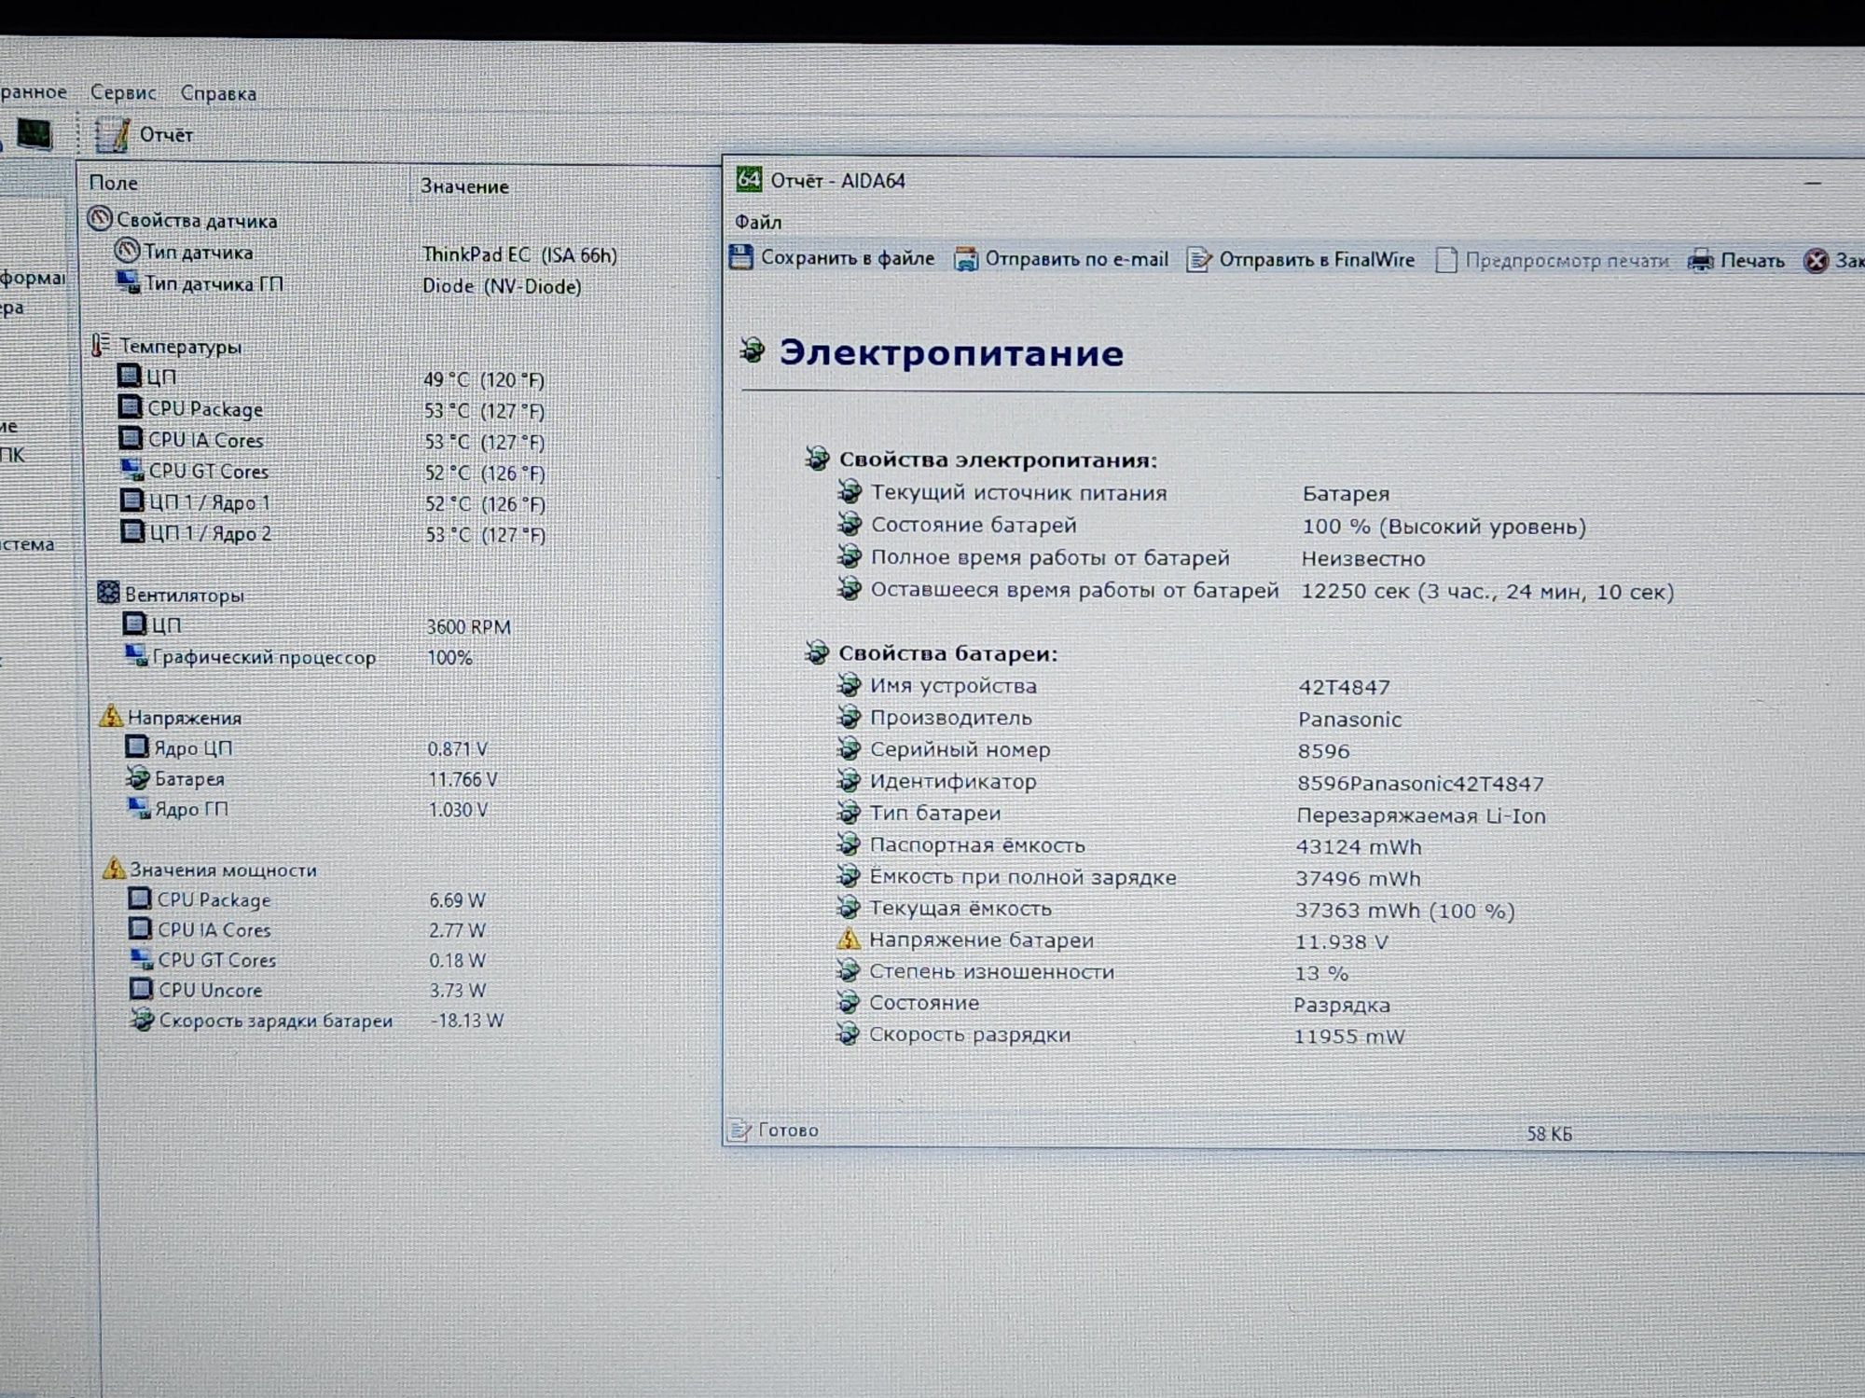1865x1398 pixels.
Task: Click the Готово status bar text
Action: [788, 1131]
